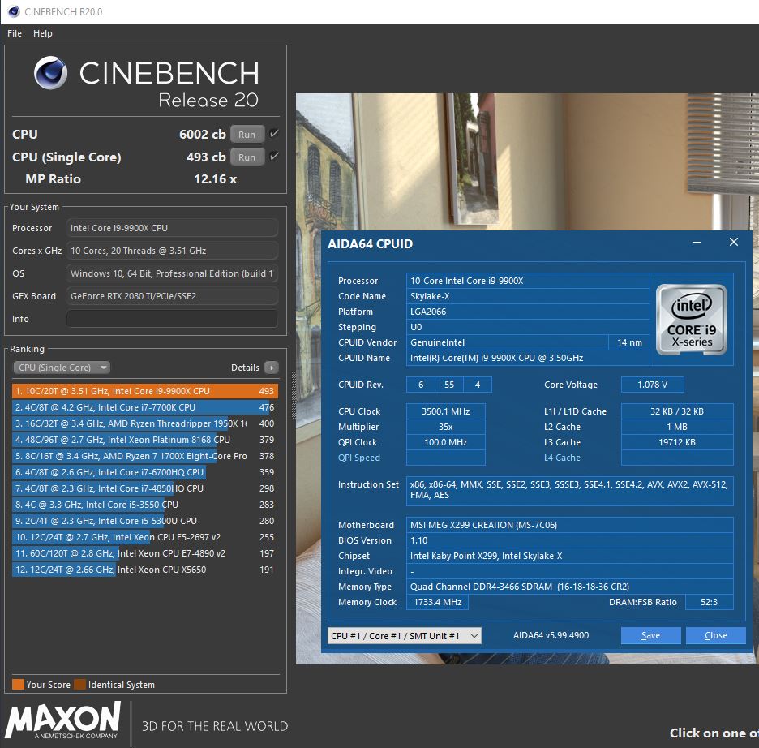Click the Code Name value Skylake-X

[528, 296]
